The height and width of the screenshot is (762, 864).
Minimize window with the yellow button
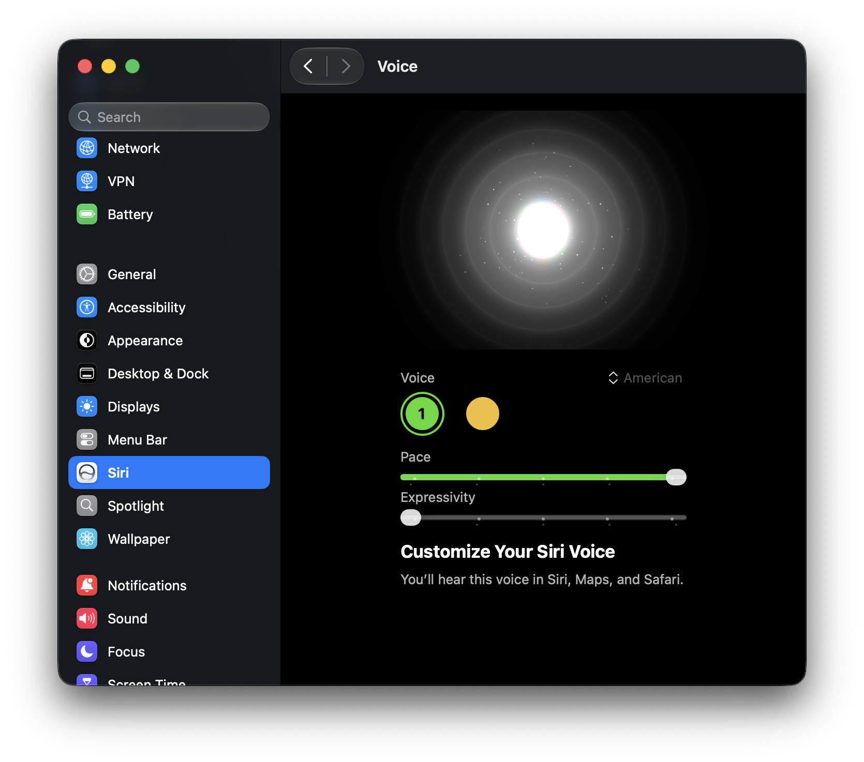point(109,66)
